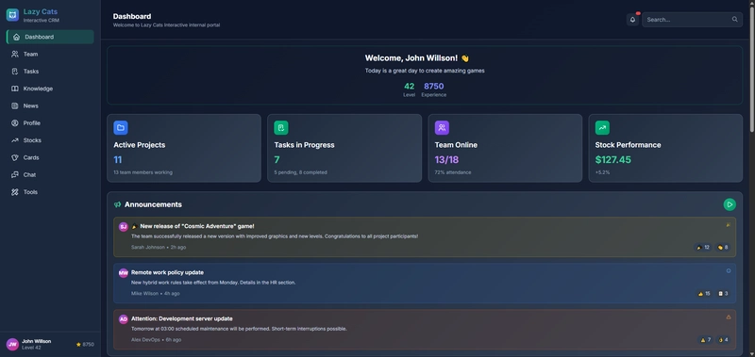Open notifications bell
755x357 pixels.
632,20
